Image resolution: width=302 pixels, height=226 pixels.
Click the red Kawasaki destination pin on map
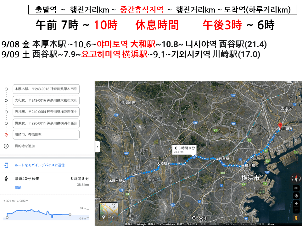point(281,124)
